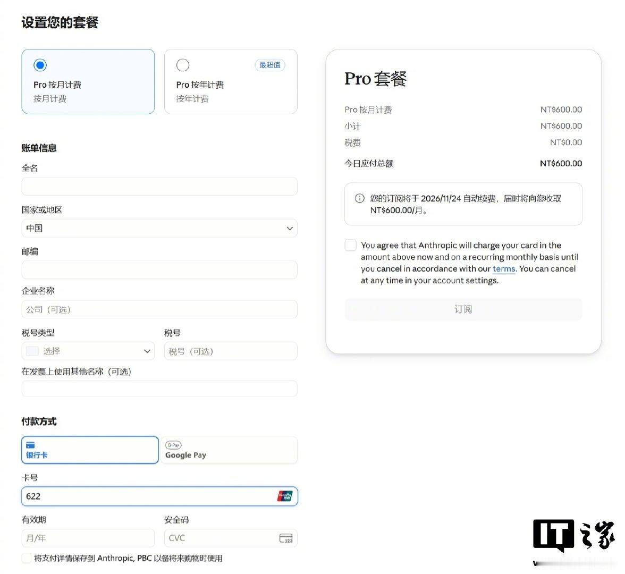Screen dimensions: 625x574
Task: Click the 全名 input field
Action: click(159, 187)
